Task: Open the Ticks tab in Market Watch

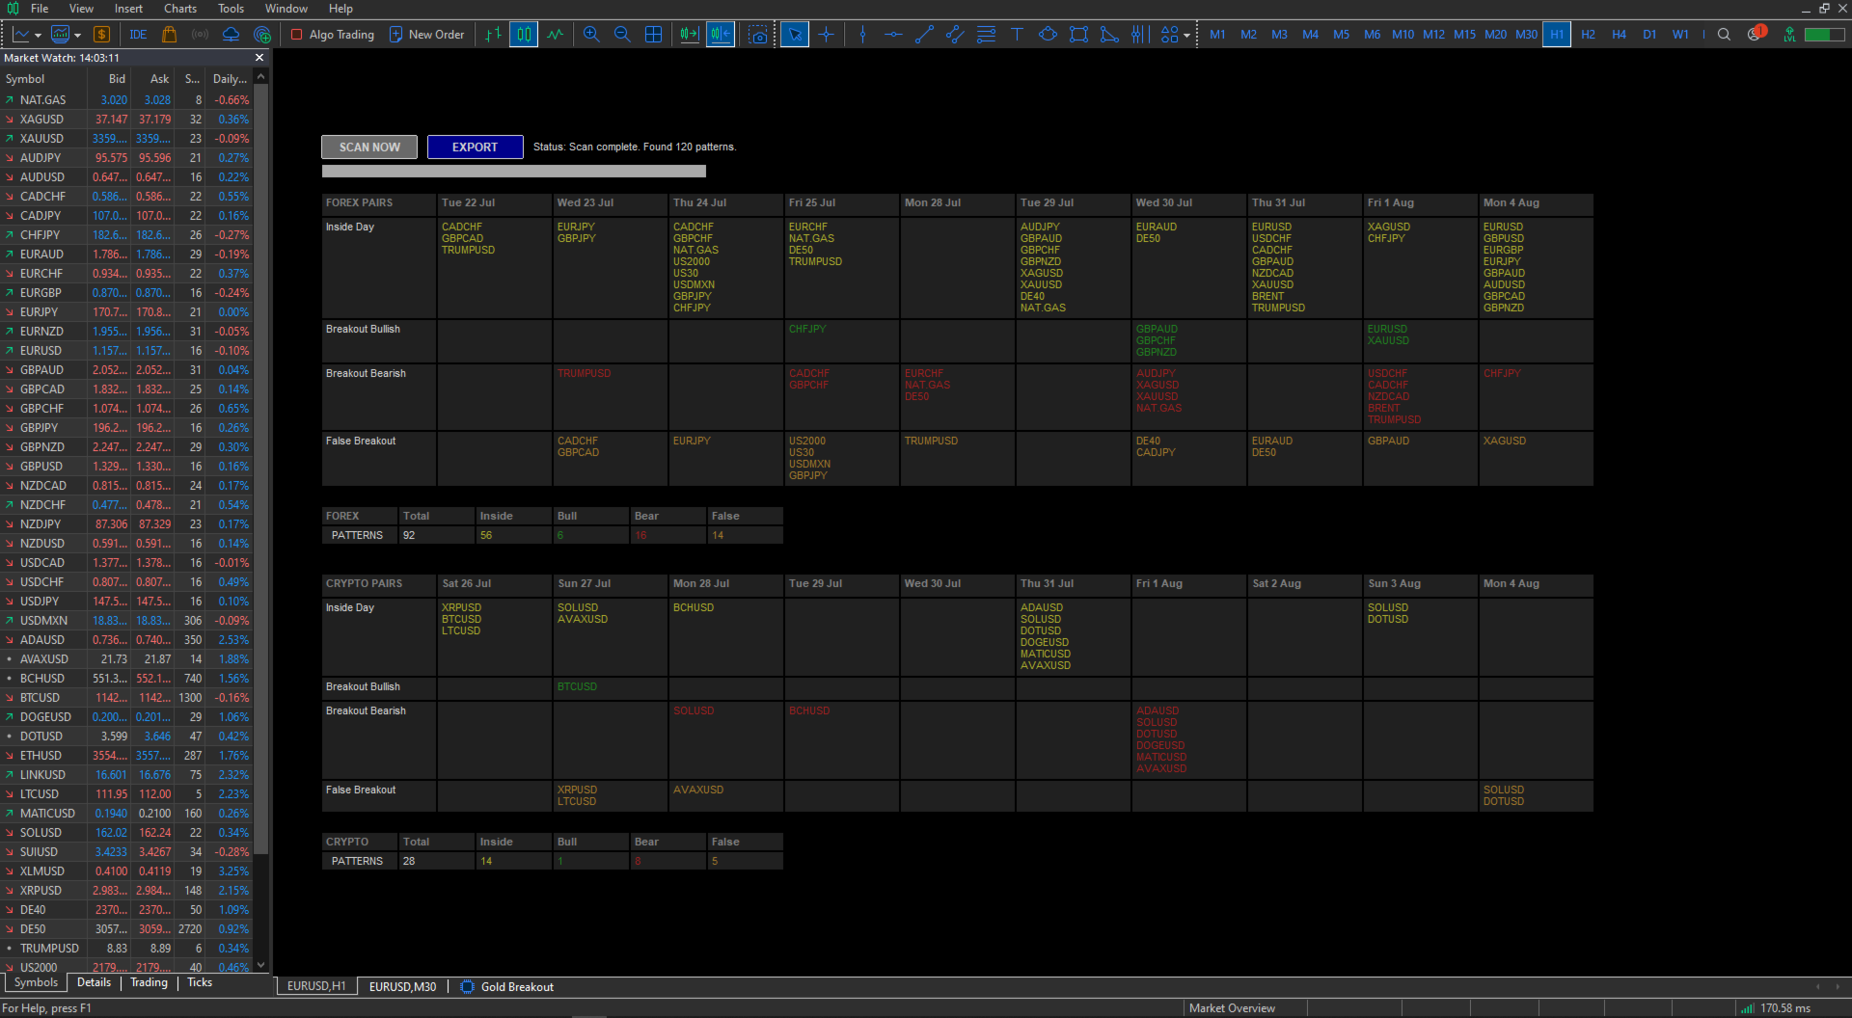Action: point(200,983)
